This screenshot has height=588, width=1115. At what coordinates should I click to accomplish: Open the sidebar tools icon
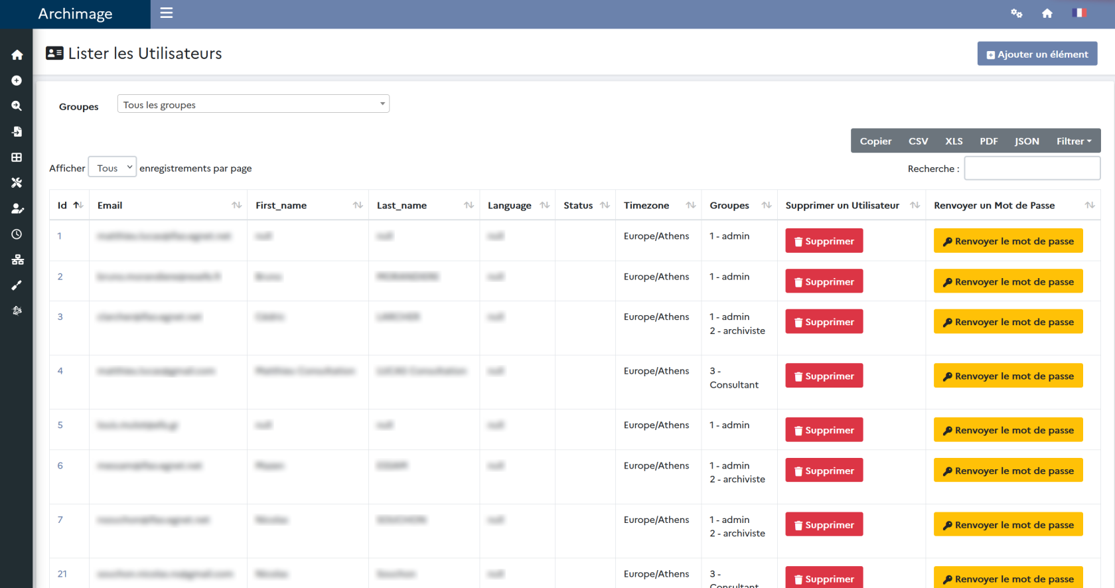click(17, 183)
